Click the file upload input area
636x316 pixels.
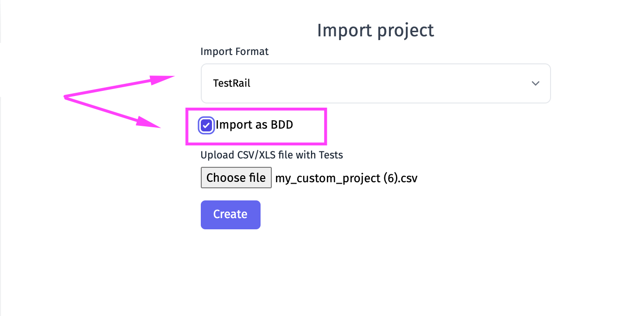pos(236,178)
